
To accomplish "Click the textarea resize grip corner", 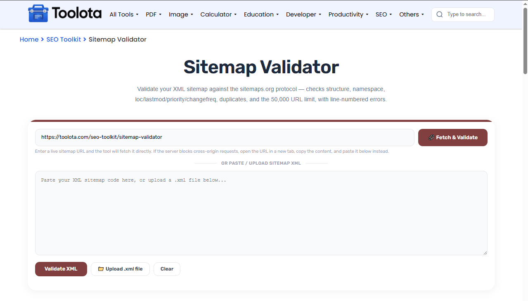I will click(485, 252).
